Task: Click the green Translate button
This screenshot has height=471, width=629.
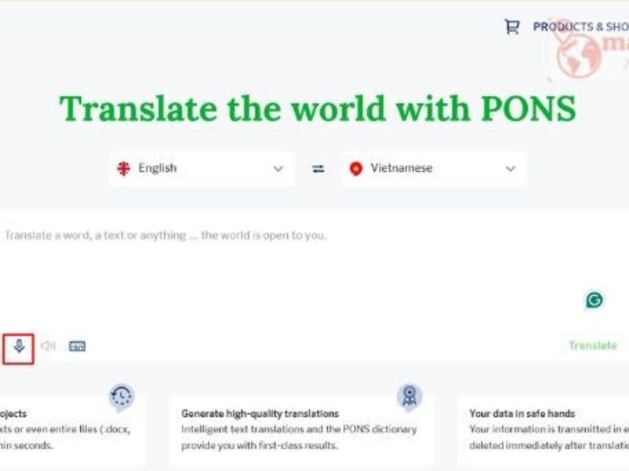Action: pyautogui.click(x=593, y=345)
